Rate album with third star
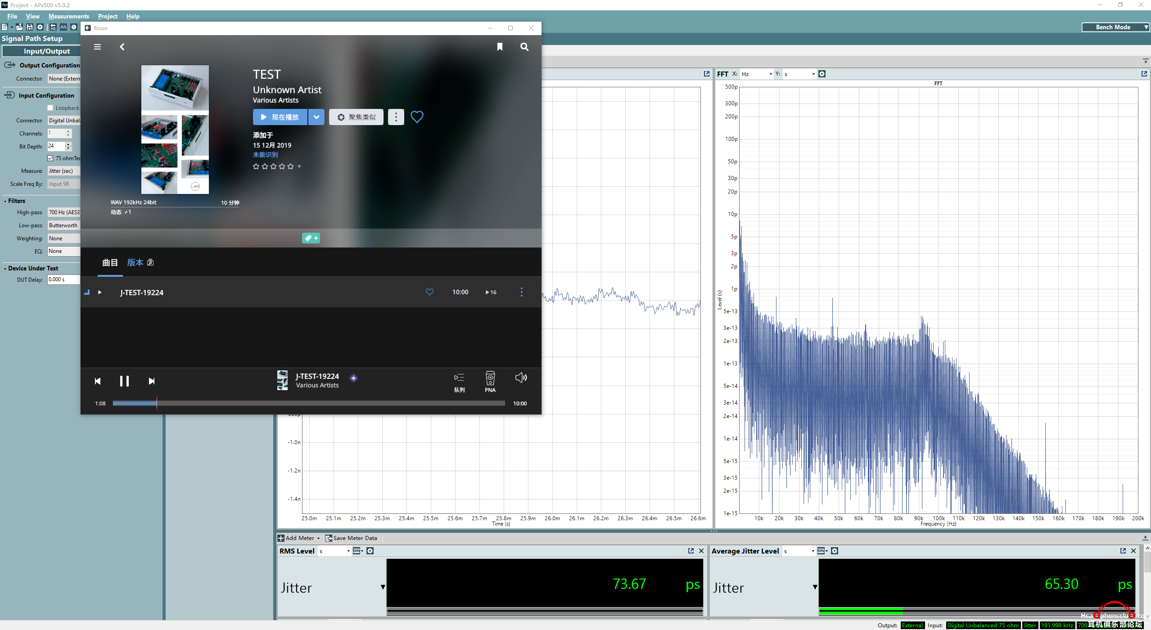The width and height of the screenshot is (1151, 630). point(273,166)
